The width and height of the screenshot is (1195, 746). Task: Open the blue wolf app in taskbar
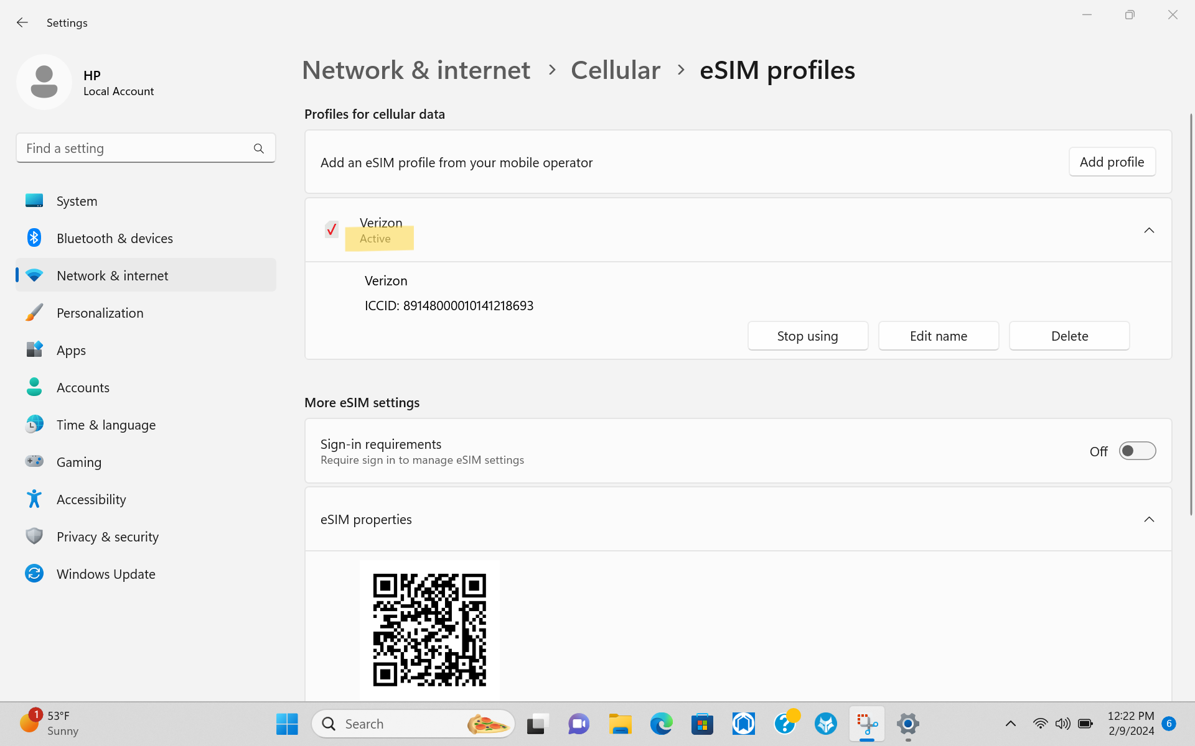pos(826,724)
